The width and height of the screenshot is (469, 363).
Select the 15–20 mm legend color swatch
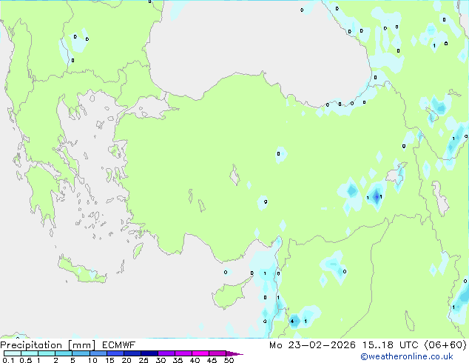pos(115,353)
